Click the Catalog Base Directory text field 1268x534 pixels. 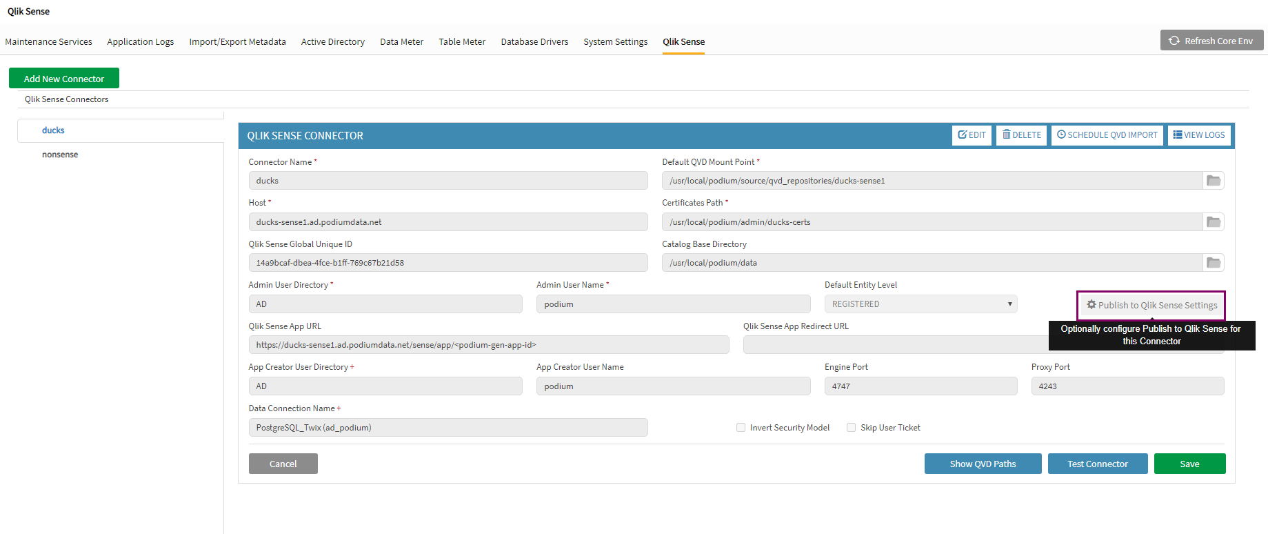tap(932, 263)
